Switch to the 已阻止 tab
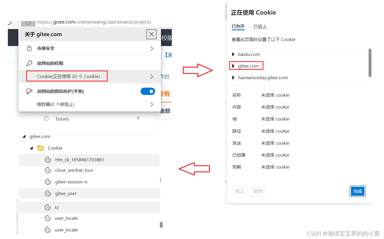 [x=260, y=26]
